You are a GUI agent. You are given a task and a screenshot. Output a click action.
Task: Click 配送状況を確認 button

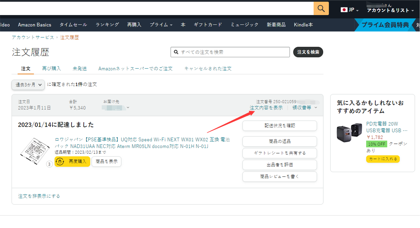pos(280,126)
